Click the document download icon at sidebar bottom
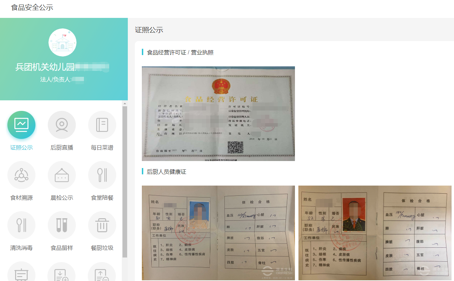454x281 pixels. pos(62,274)
